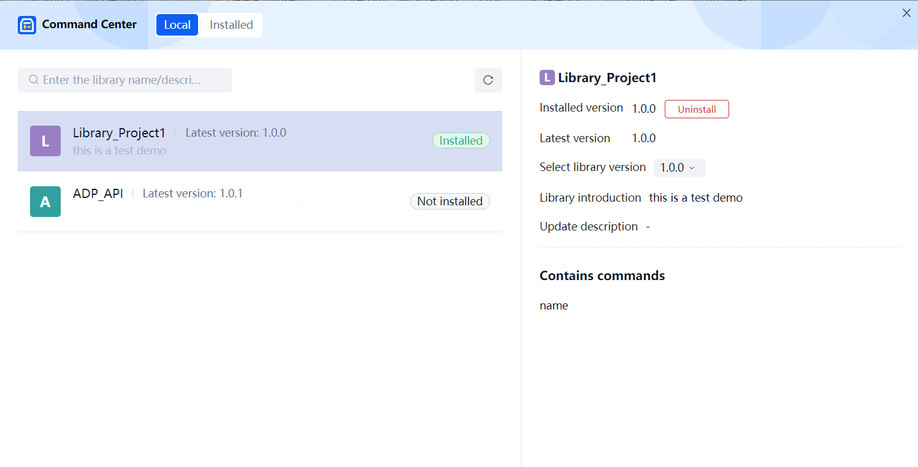Open the Select library version dropdown
Screen dimensions: 918x467
point(679,168)
